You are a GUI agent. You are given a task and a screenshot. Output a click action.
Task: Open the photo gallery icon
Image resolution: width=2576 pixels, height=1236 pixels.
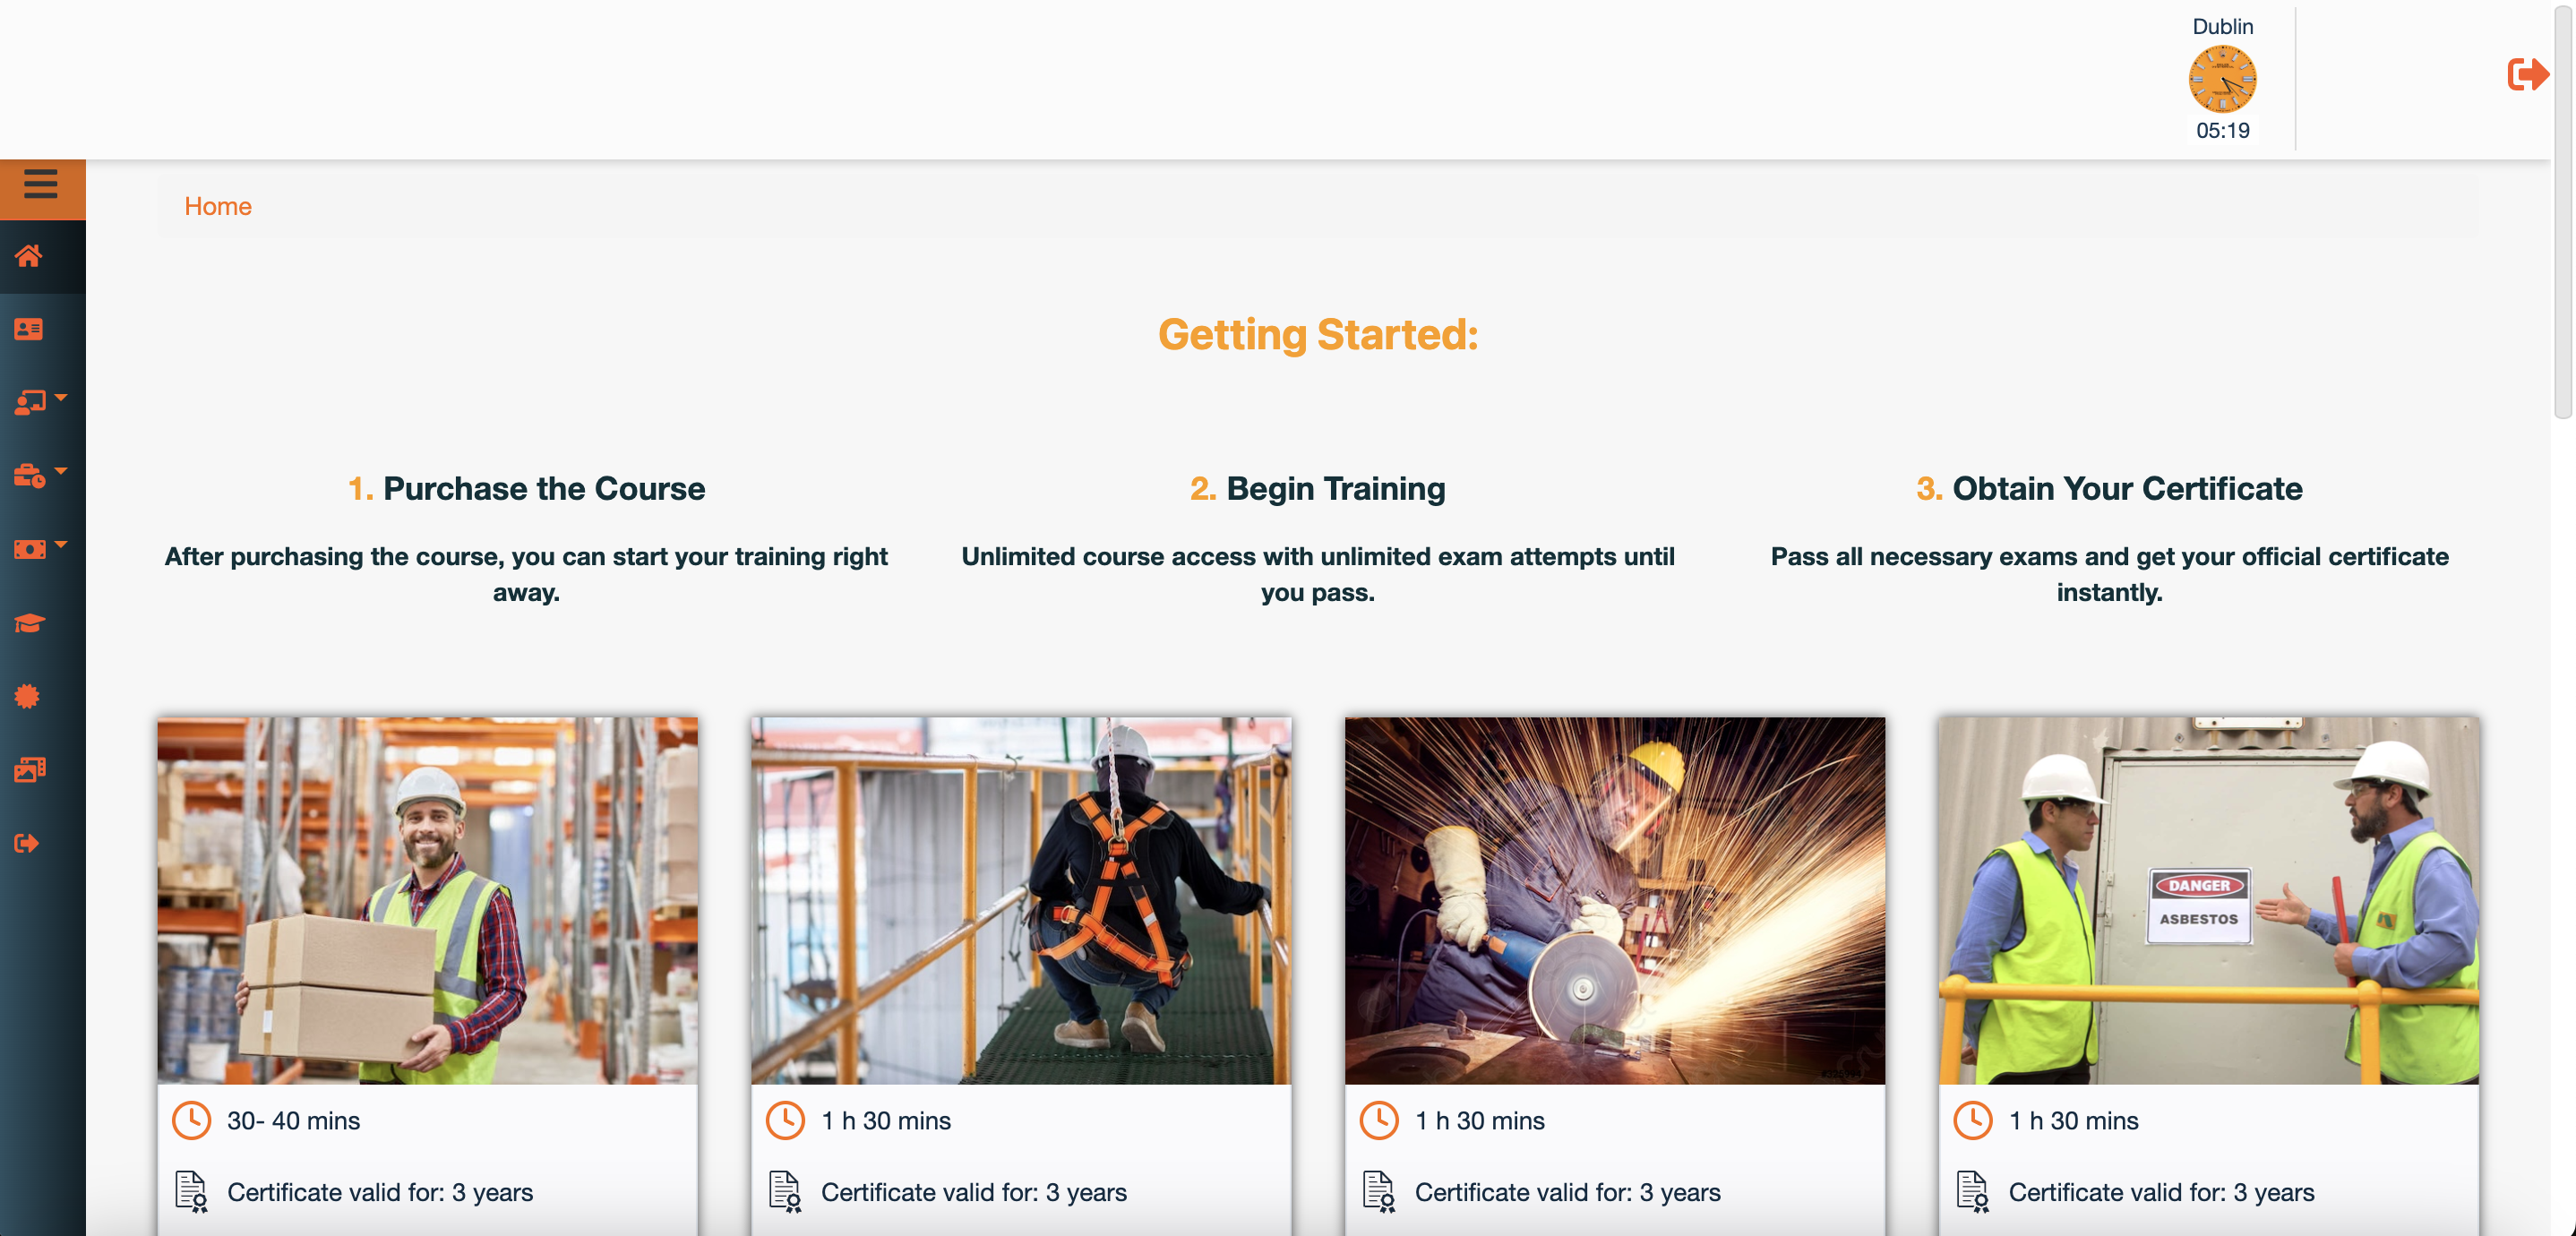(x=29, y=769)
